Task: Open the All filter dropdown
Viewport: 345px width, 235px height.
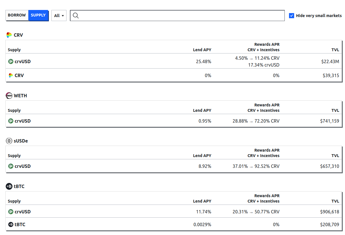Action: pos(59,16)
